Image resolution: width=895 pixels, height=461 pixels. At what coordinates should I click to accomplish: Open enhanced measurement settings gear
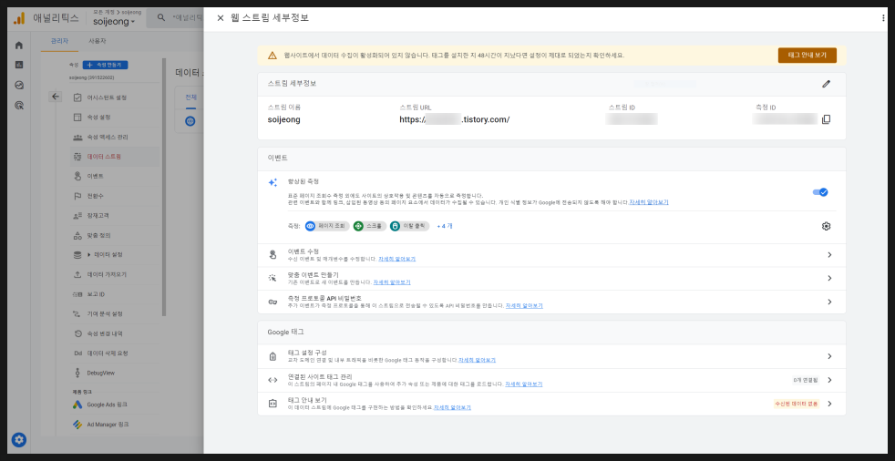click(826, 226)
